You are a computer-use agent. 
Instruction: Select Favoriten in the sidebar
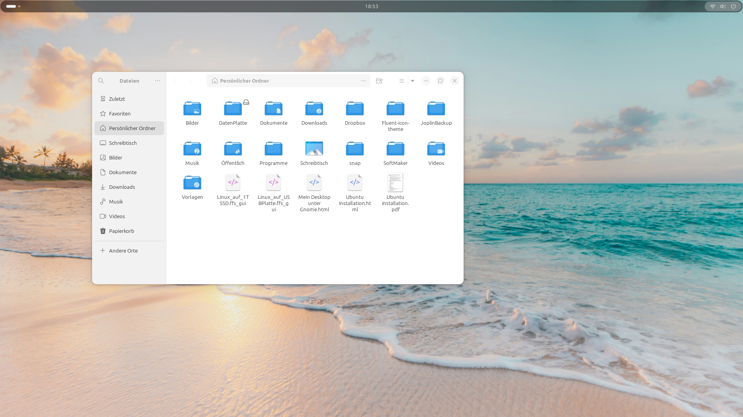(x=129, y=114)
